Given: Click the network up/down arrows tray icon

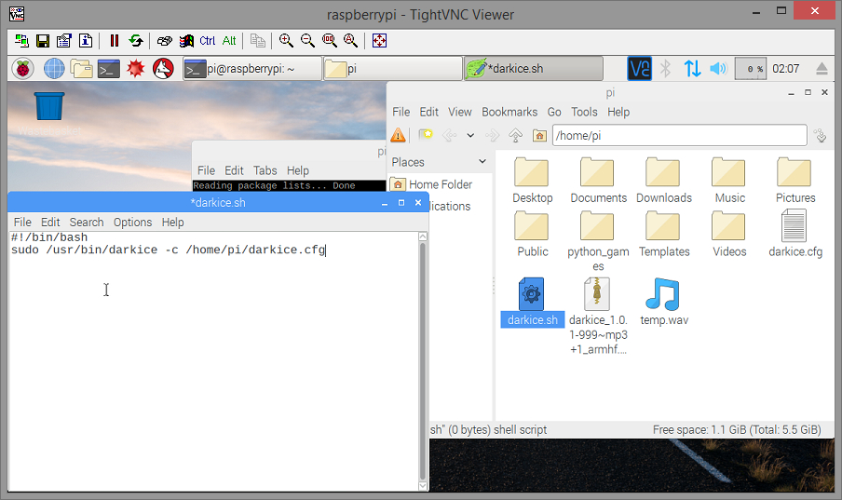Looking at the screenshot, I should pyautogui.click(x=692, y=69).
